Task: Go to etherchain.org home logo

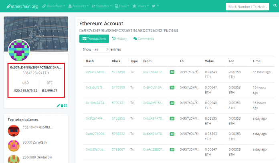Action: [x=22, y=6]
